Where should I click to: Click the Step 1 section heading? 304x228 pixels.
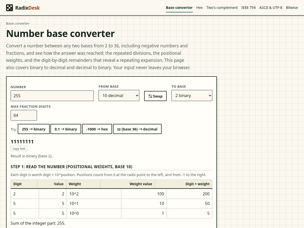(71, 167)
